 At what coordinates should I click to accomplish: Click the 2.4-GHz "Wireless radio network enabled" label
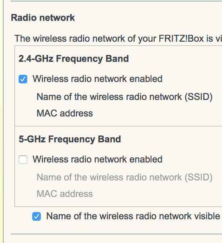coord(97,79)
